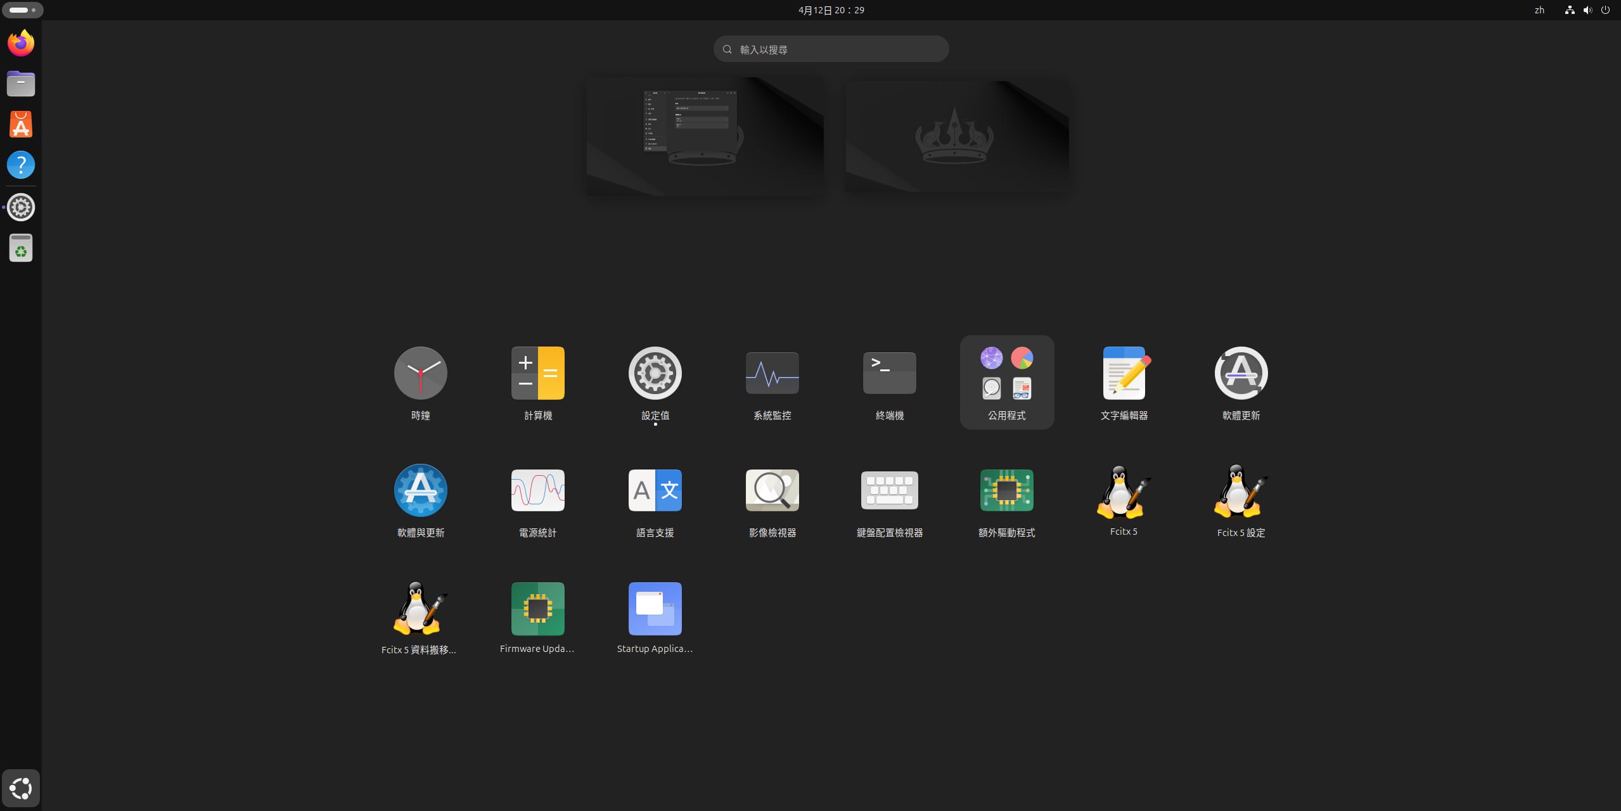
Task: Open the zh input source menu
Action: click(x=1539, y=10)
